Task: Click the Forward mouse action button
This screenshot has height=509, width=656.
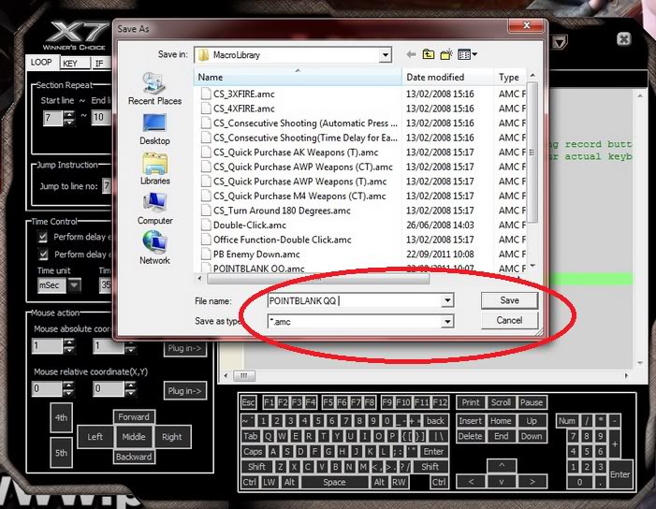Action: click(x=134, y=417)
